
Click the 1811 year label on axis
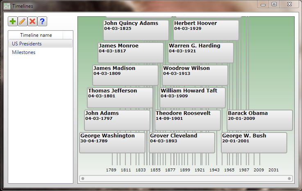point(126,170)
